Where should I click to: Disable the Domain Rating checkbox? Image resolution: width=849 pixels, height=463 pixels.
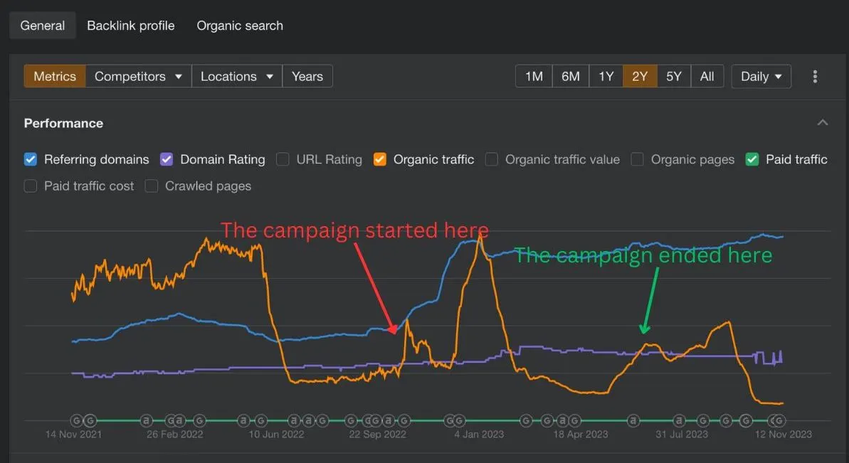point(167,159)
